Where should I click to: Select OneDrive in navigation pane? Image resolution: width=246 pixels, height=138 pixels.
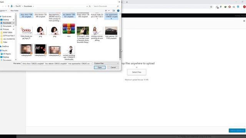click(5, 46)
